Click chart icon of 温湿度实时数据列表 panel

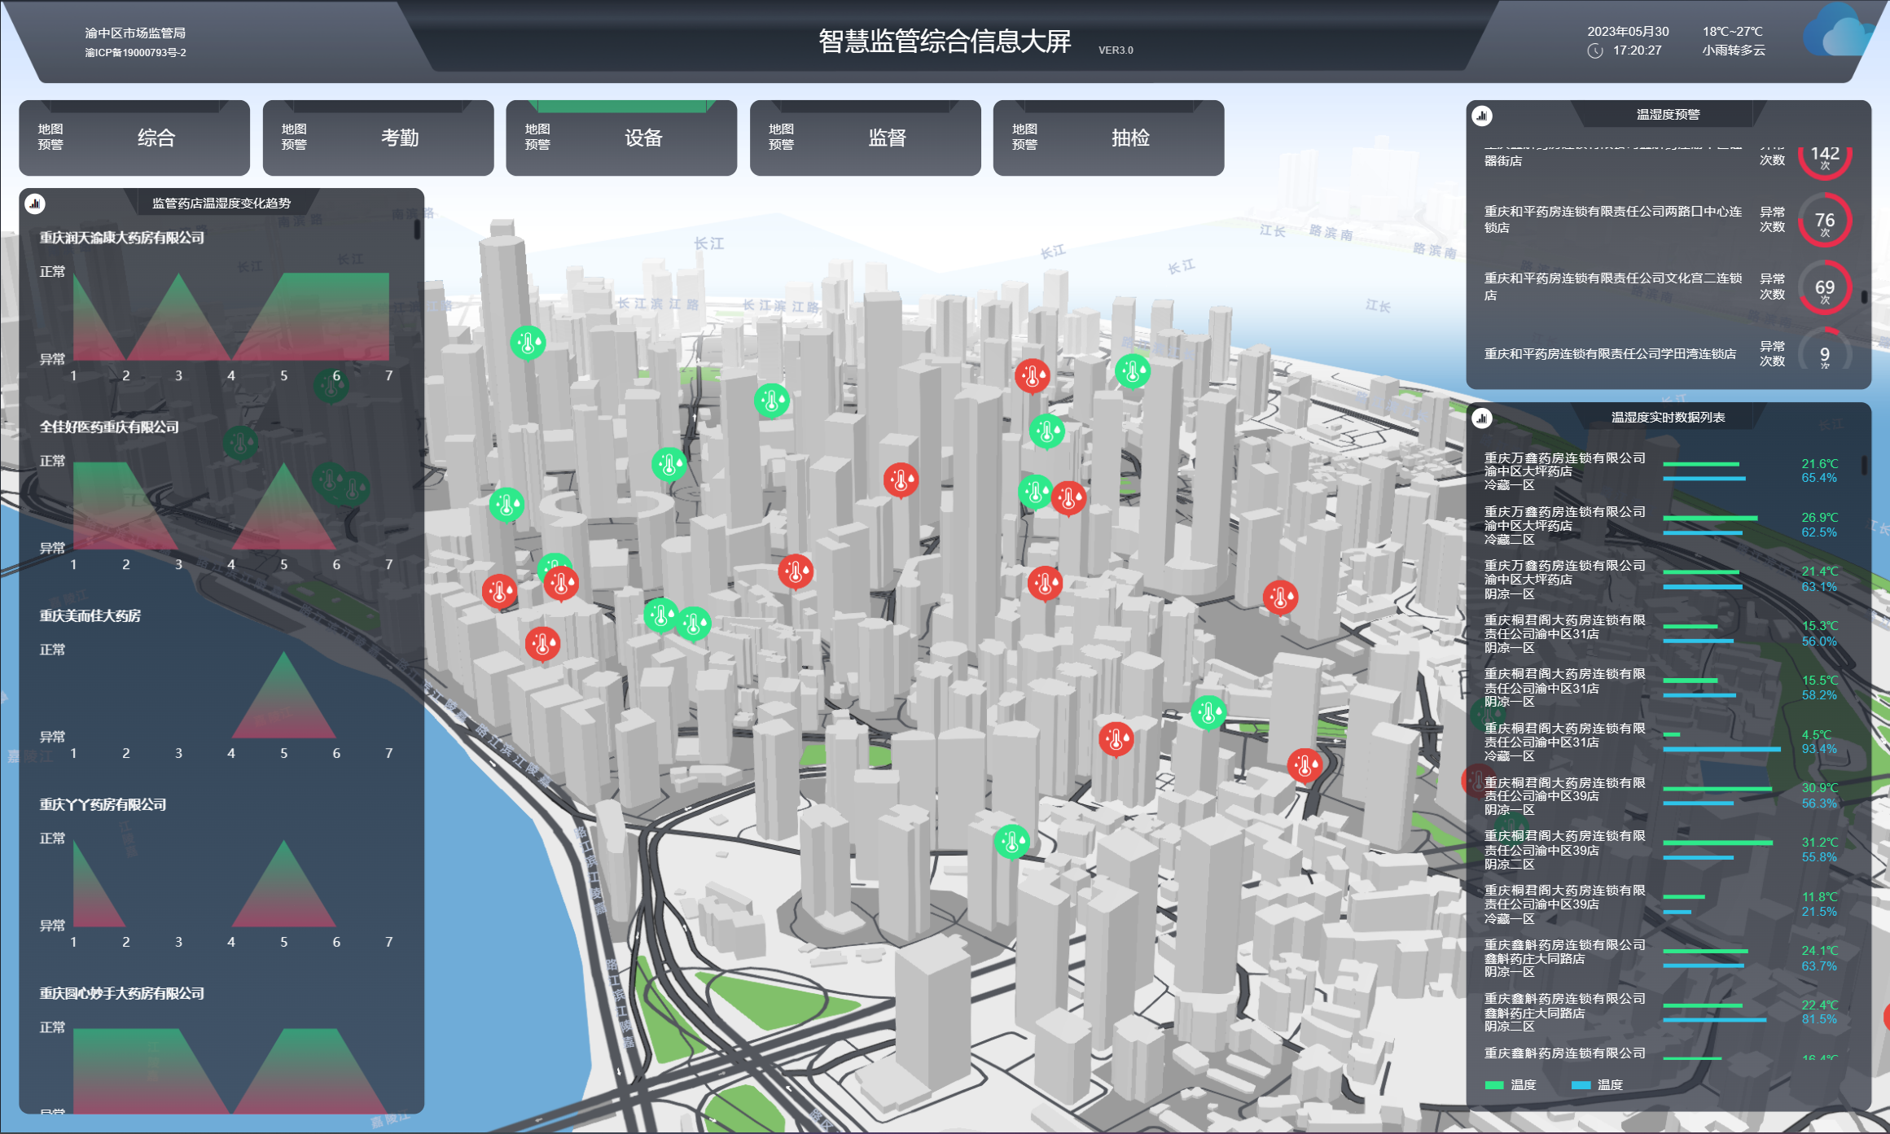click(1482, 418)
